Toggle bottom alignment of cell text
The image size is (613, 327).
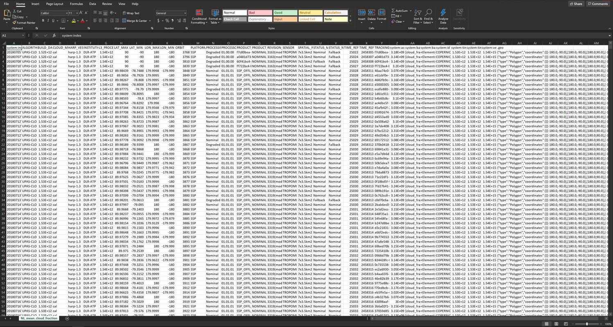pyautogui.click(x=105, y=13)
